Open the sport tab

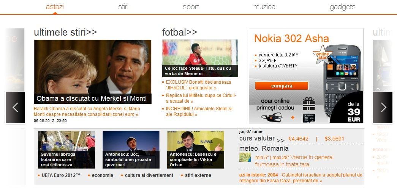point(191,7)
